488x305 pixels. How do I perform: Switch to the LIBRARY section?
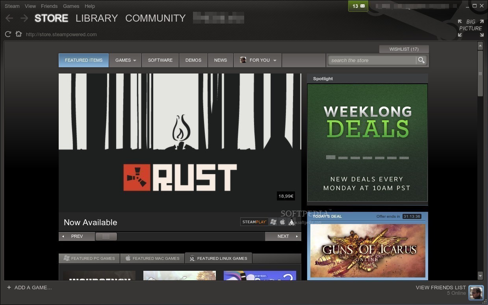pyautogui.click(x=96, y=18)
